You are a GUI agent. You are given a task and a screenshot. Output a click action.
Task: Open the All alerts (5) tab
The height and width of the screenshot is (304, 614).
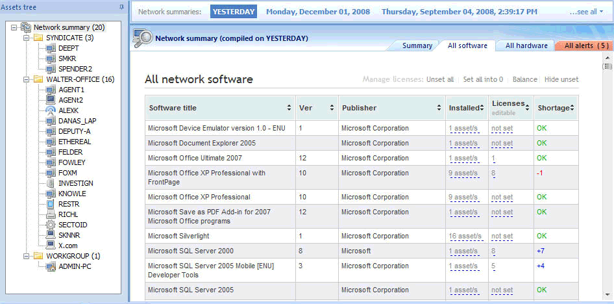coord(587,45)
